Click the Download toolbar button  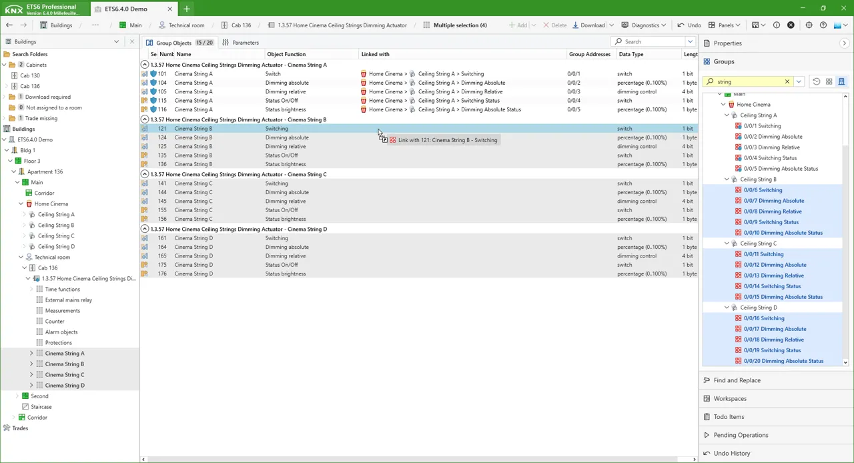click(588, 25)
